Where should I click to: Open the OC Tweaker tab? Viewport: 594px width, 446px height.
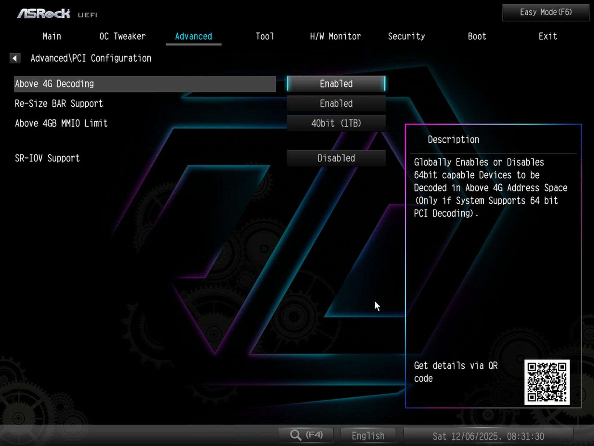coord(123,37)
